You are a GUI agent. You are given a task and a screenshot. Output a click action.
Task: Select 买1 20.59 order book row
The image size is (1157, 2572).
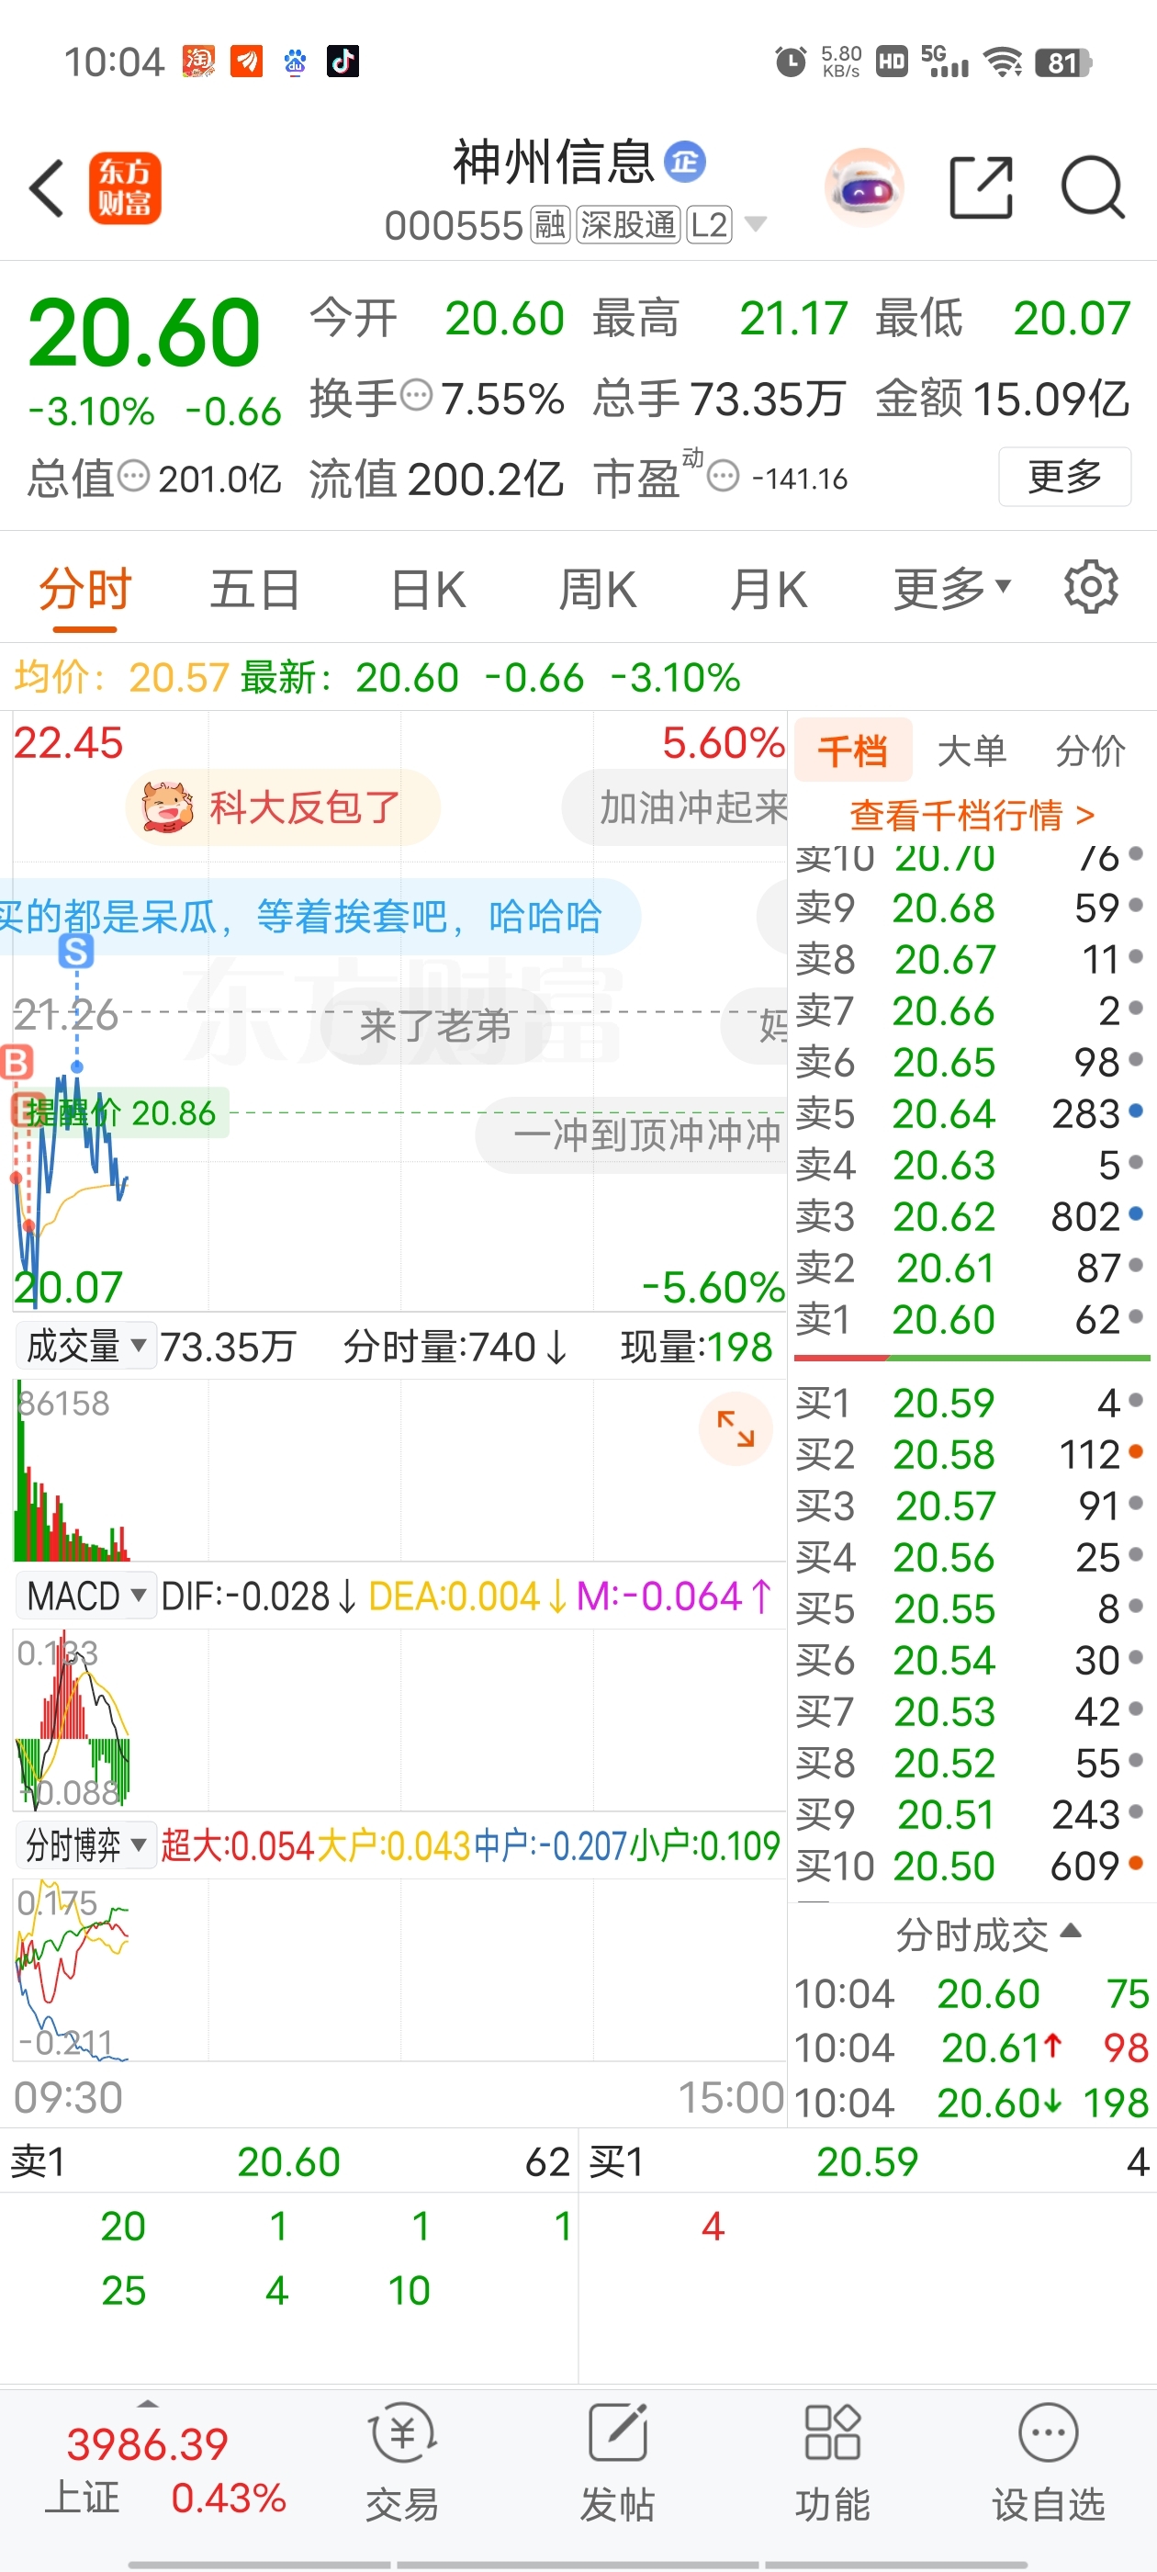tap(972, 1403)
